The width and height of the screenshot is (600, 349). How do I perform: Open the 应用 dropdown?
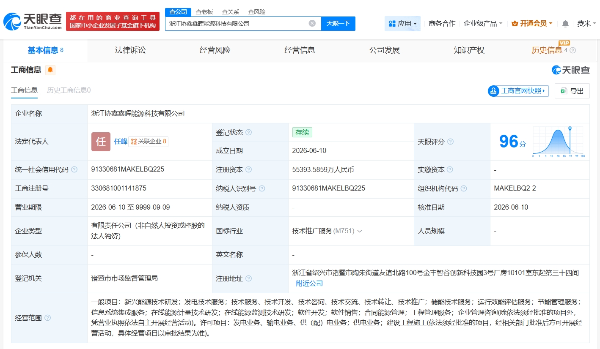402,24
